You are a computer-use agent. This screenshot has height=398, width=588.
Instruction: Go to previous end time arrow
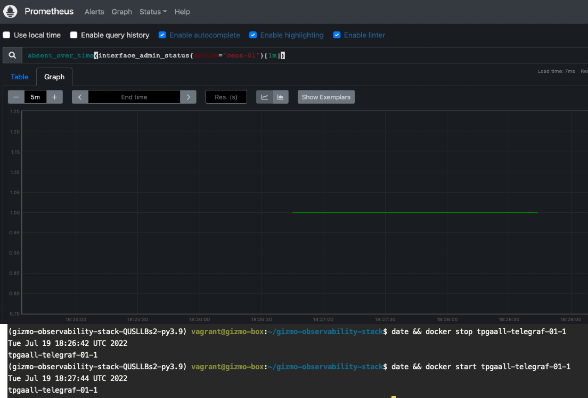[80, 97]
